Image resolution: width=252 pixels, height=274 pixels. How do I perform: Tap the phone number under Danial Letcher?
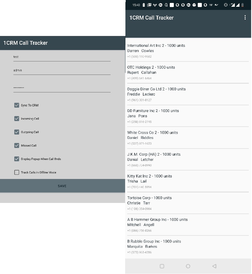139,165
